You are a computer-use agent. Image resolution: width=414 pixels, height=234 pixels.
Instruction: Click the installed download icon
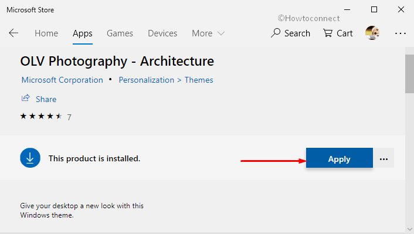tap(30, 158)
